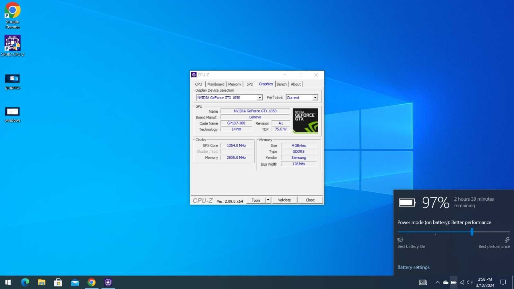Open the graphics desktop file
Screen dimensions: 514x289
pos(13,82)
